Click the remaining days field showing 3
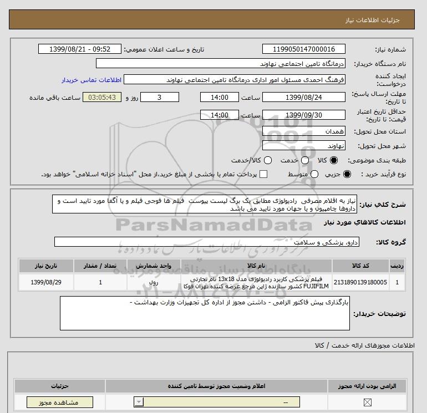427x413 pixels. click(x=160, y=97)
